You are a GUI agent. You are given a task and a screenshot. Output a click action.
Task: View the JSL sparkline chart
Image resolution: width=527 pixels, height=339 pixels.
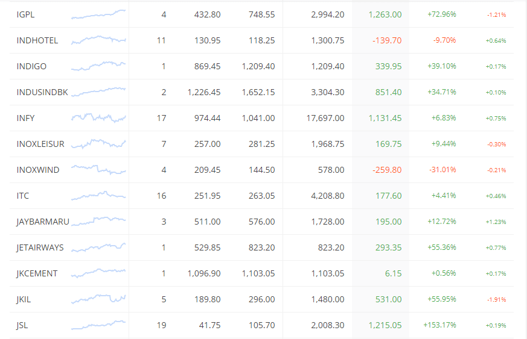tap(98, 325)
